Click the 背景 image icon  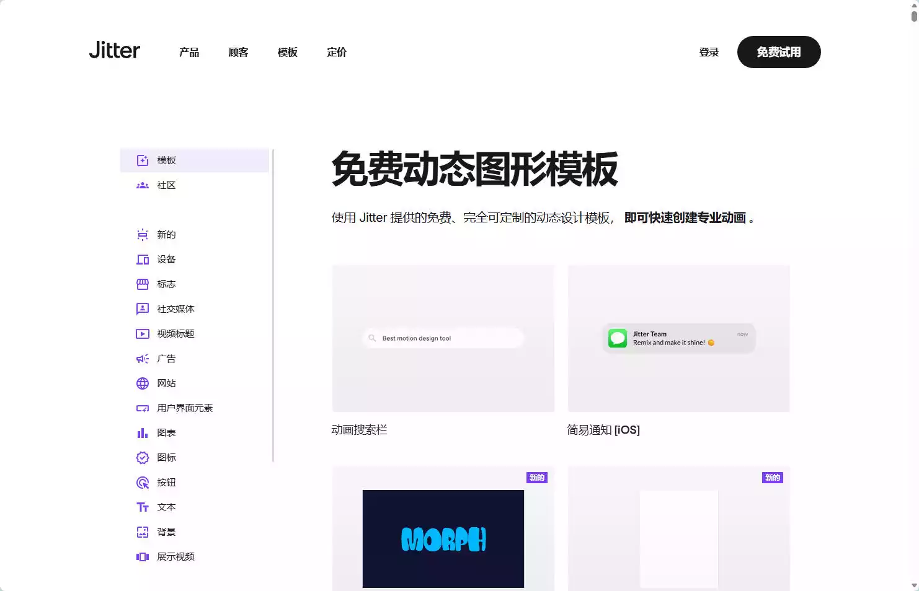143,532
